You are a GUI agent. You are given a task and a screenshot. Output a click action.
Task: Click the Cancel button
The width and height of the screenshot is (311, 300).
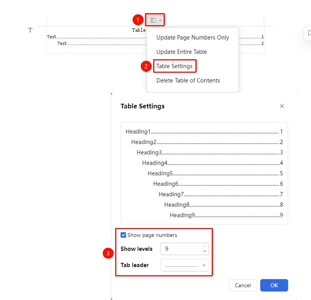tap(243, 285)
